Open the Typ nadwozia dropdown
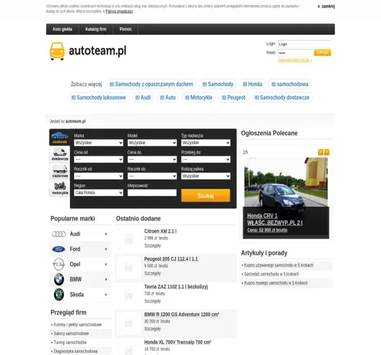The height and width of the screenshot is (355, 381). point(206,143)
